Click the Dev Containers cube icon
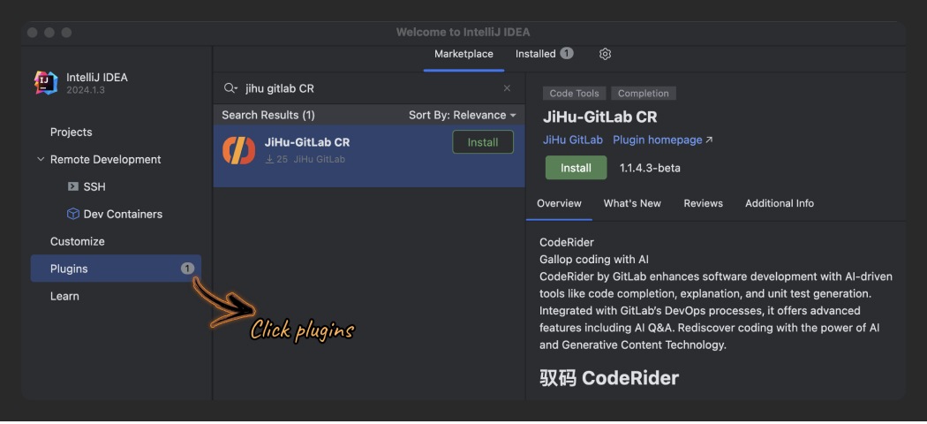 pos(73,215)
